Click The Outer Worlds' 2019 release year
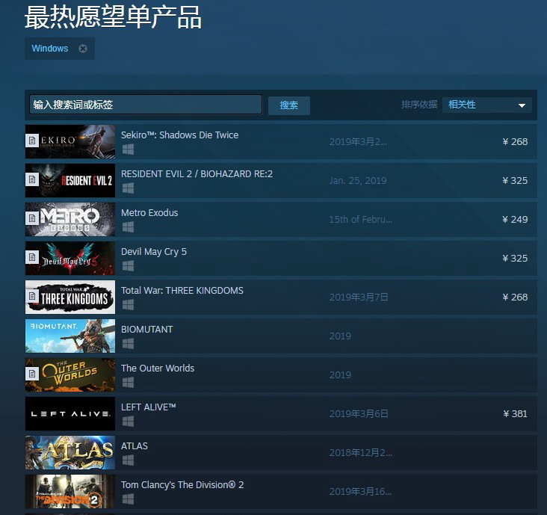547x515 pixels. [x=340, y=374]
